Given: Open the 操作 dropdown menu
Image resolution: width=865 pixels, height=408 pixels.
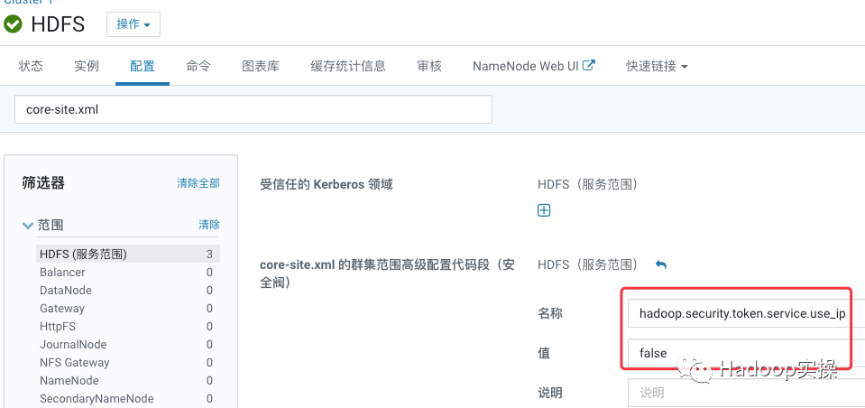Looking at the screenshot, I should pos(133,24).
